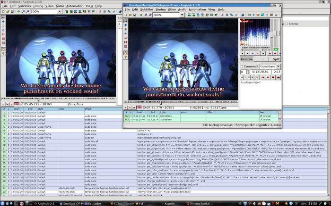Viewport: 331px width, 206px height.
Task: Click Aegisub-2.1 taskbar entry
Action: pos(44,204)
